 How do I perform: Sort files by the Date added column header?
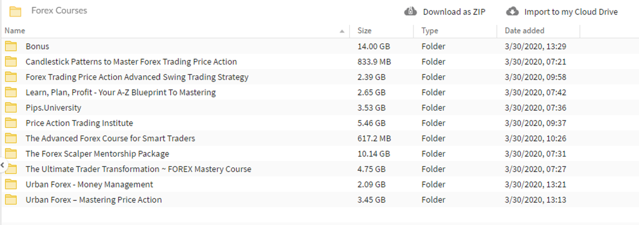tap(525, 30)
